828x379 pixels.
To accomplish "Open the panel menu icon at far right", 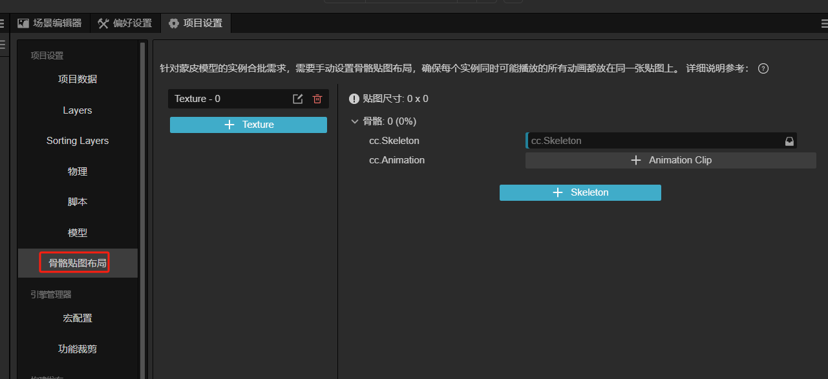I will 823,24.
